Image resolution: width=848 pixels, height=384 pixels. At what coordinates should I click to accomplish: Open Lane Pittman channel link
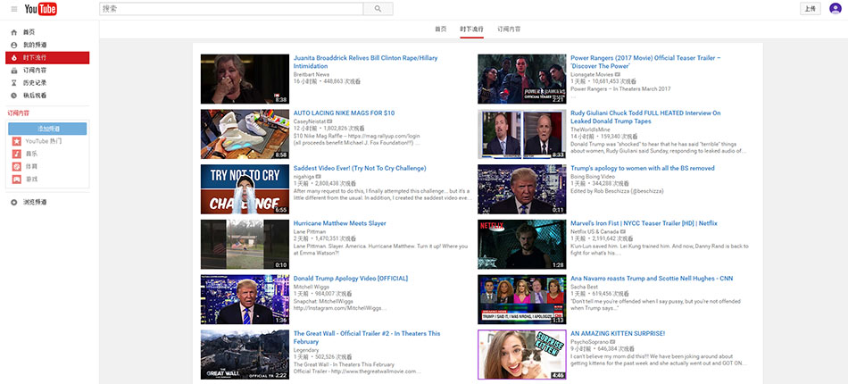pyautogui.click(x=310, y=231)
